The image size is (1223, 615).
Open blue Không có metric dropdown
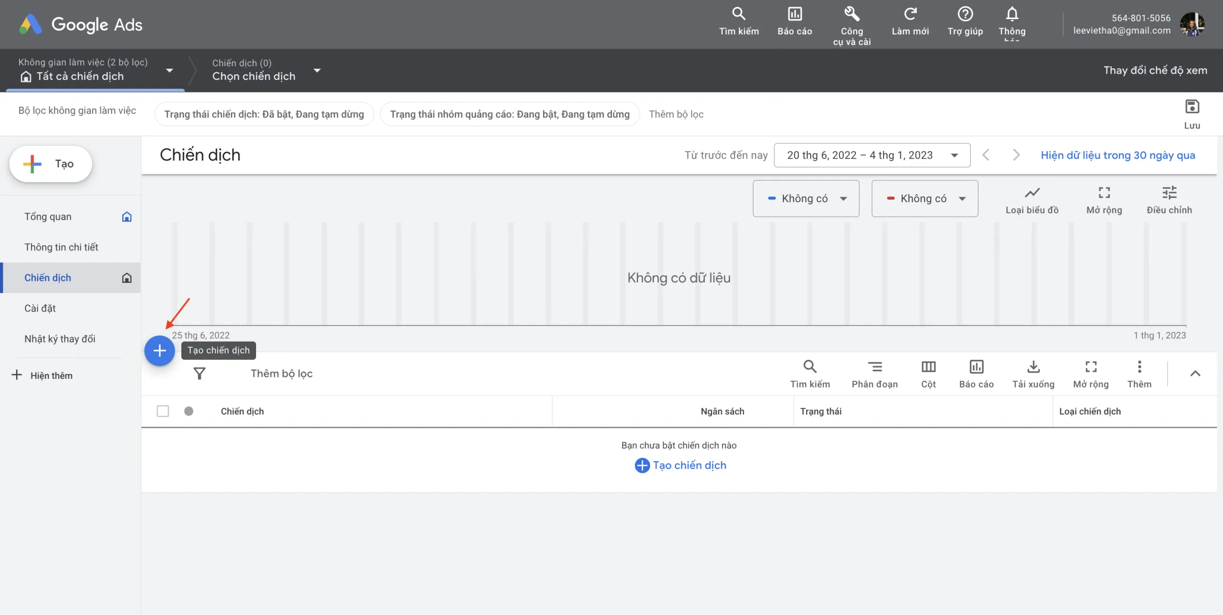click(x=806, y=198)
